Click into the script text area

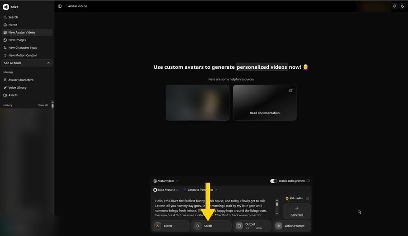click(x=214, y=208)
